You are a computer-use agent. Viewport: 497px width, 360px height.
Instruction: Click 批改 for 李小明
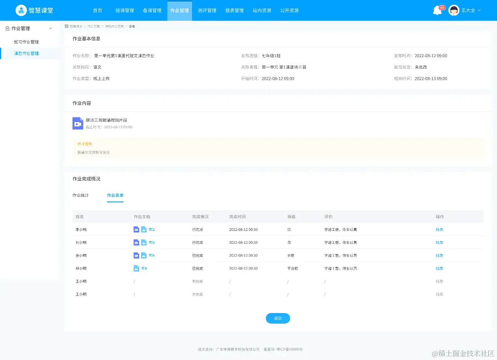click(x=439, y=230)
